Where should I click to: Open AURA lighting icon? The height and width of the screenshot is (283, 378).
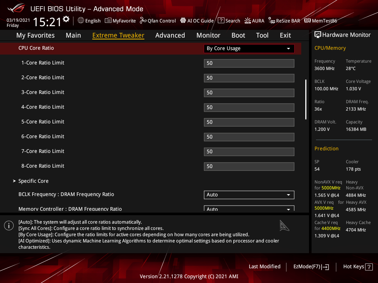click(248, 21)
